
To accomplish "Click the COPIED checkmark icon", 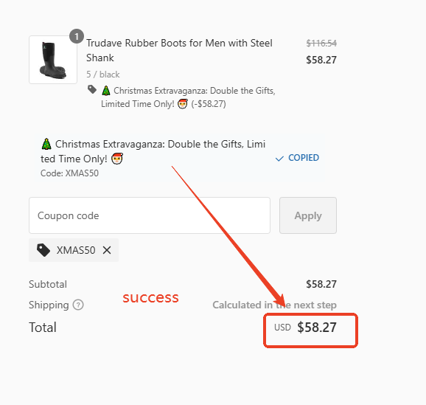I will click(x=279, y=159).
